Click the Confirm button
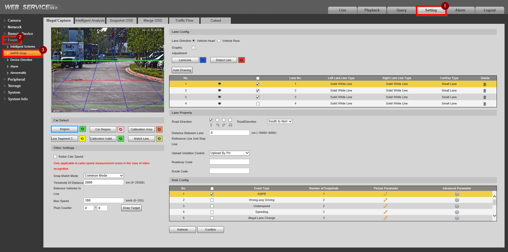The image size is (508, 252). (210, 230)
